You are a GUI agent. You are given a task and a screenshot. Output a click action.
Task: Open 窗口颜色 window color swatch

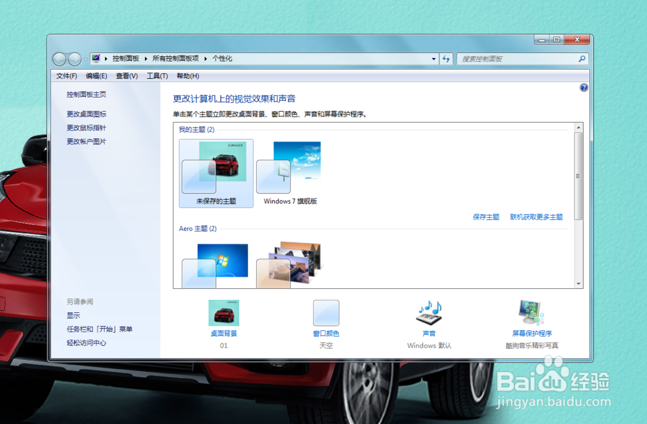pyautogui.click(x=326, y=313)
